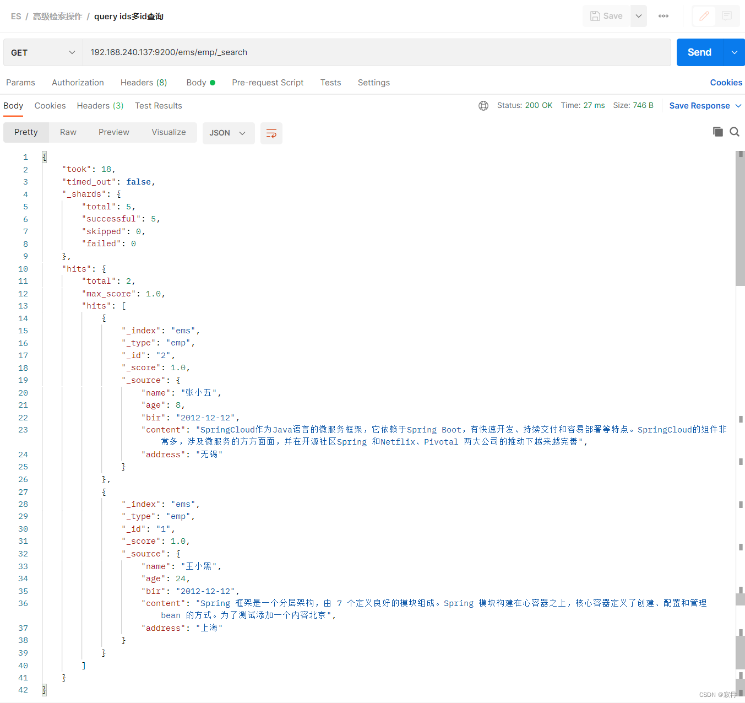Click the "age": 24 line
Image resolution: width=745 pixels, height=703 pixels.
pyautogui.click(x=166, y=578)
